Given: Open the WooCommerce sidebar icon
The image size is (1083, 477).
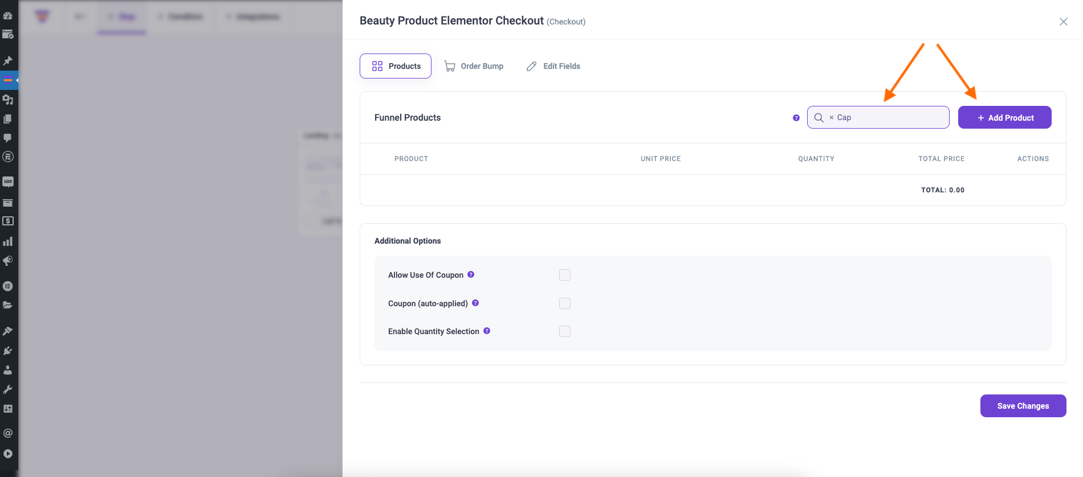Looking at the screenshot, I should click(x=8, y=182).
